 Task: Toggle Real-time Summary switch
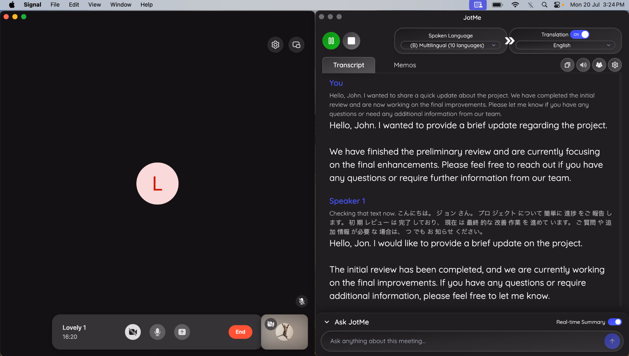(615, 322)
